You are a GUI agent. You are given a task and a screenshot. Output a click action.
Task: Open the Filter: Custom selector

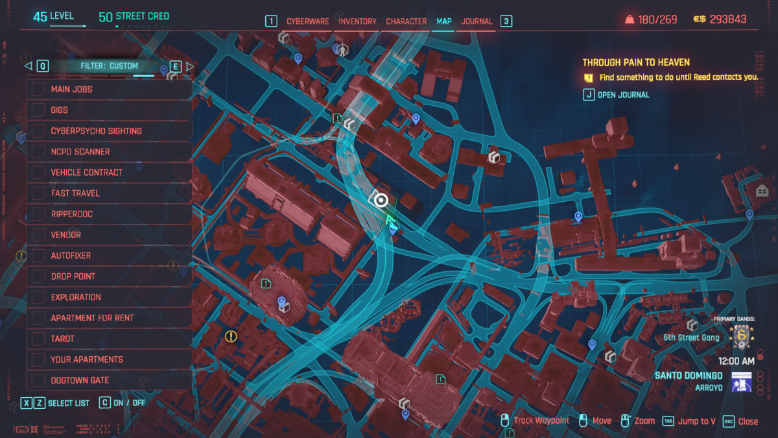tap(109, 66)
